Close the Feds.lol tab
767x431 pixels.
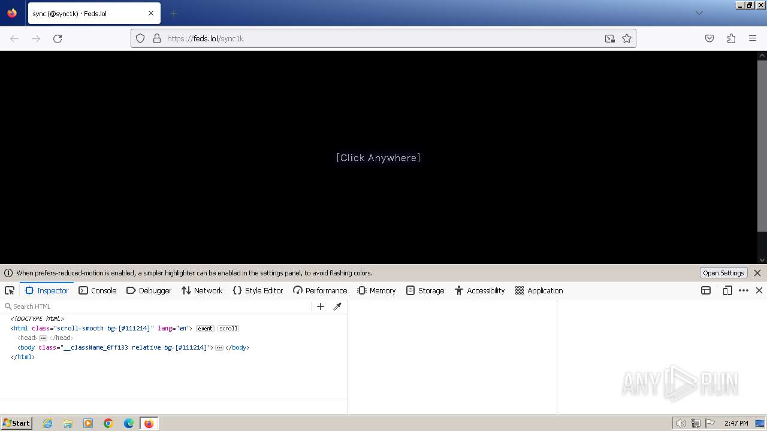click(151, 13)
